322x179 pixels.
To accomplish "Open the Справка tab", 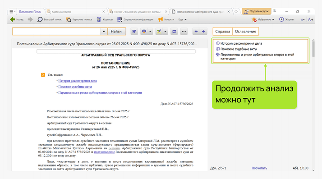I will click(223, 32).
